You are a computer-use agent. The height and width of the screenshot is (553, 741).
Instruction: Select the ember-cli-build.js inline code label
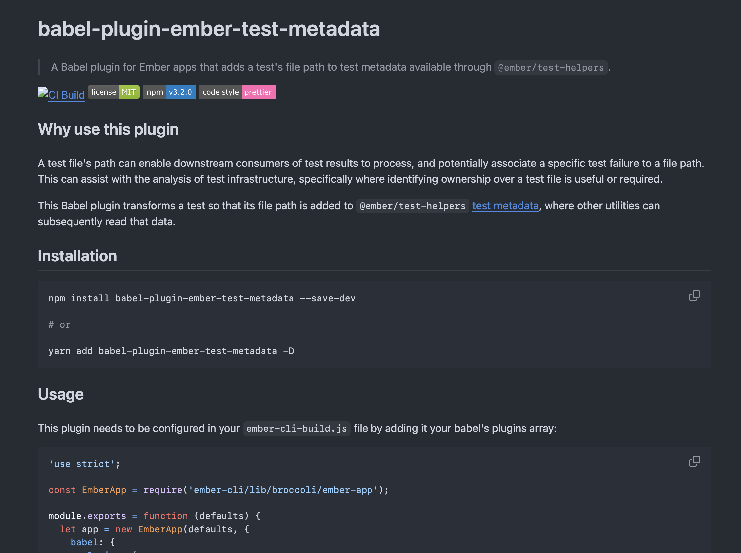click(x=296, y=428)
